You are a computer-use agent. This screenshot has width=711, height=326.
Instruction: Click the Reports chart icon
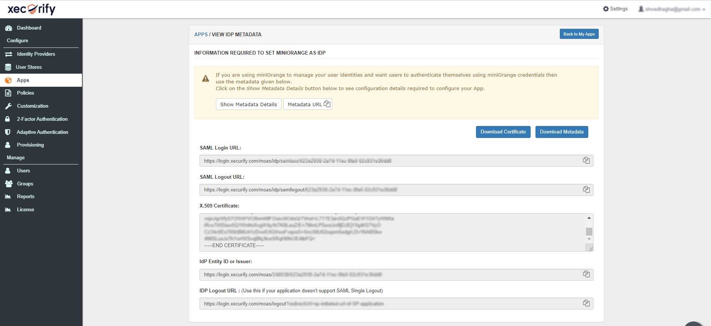click(x=8, y=196)
